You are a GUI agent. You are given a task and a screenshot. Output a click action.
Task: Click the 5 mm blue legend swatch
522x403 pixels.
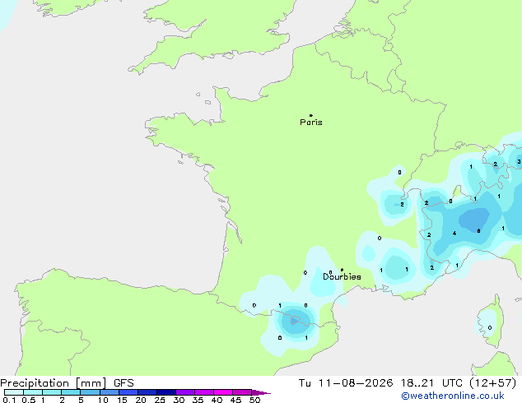(x=90, y=392)
